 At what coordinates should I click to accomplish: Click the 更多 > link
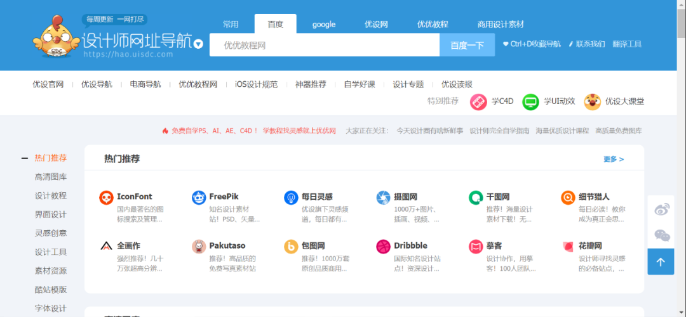point(614,159)
